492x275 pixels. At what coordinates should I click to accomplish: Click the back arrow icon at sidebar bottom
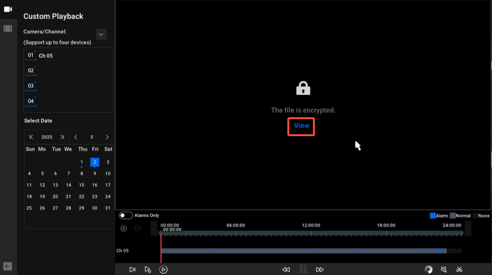(7, 266)
